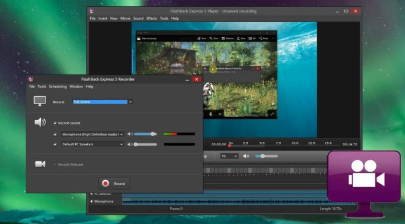Screen dimensions: 405x224
Task: Click the webcam camera icon in Recorder
Action: [x=40, y=164]
